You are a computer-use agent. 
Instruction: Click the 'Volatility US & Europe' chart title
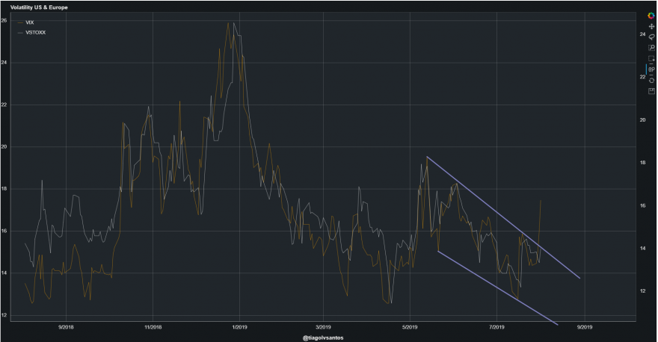(39, 7)
